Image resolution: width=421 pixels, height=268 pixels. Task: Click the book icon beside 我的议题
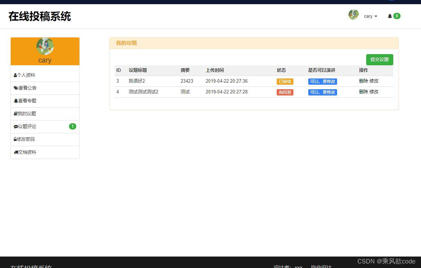point(16,114)
